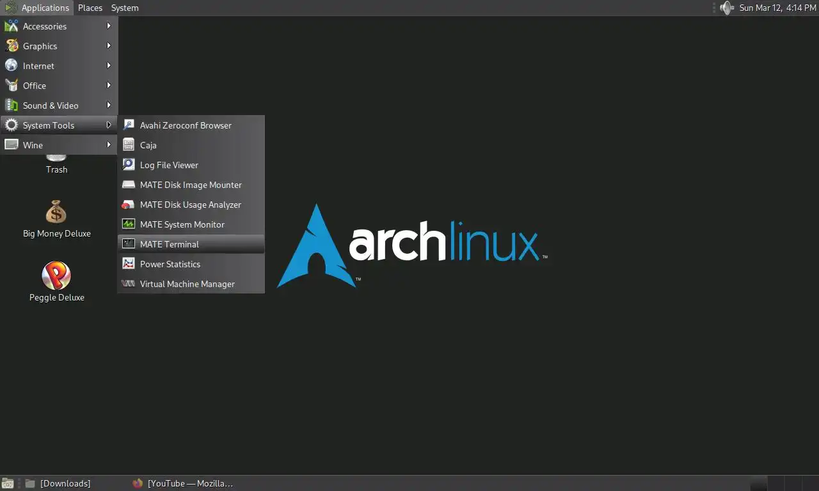
Task: Expand the Wine submenu arrow
Action: point(109,145)
